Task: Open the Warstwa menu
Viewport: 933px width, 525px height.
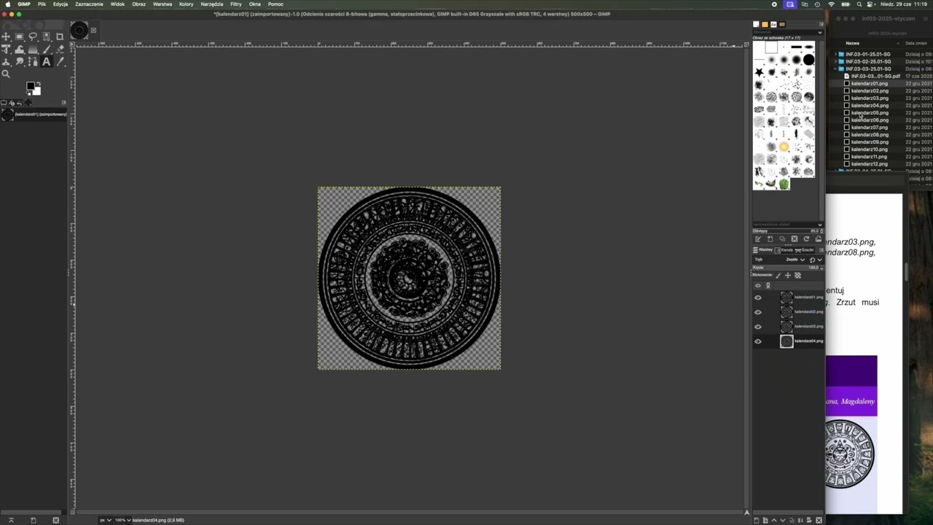Action: tap(163, 4)
